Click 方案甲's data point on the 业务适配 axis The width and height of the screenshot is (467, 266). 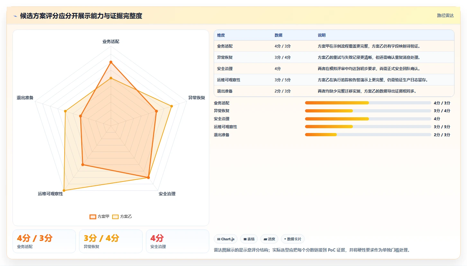tap(111, 62)
